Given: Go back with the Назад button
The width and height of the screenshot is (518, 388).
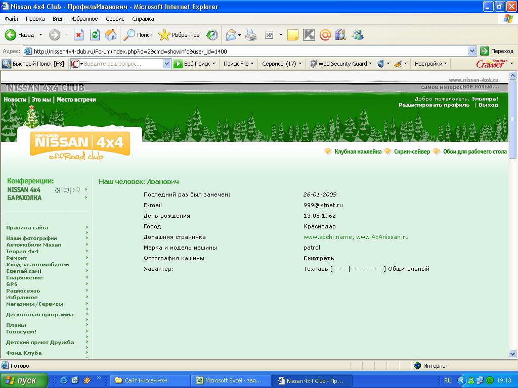Looking at the screenshot, I should [x=20, y=35].
